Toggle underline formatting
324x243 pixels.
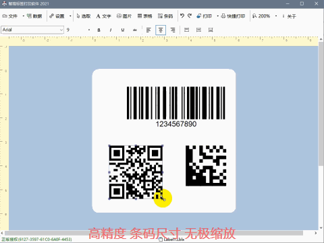123,30
